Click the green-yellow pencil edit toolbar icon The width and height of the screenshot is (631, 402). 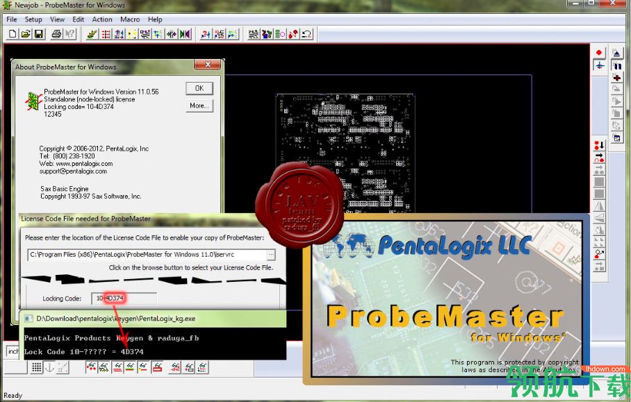point(92,34)
